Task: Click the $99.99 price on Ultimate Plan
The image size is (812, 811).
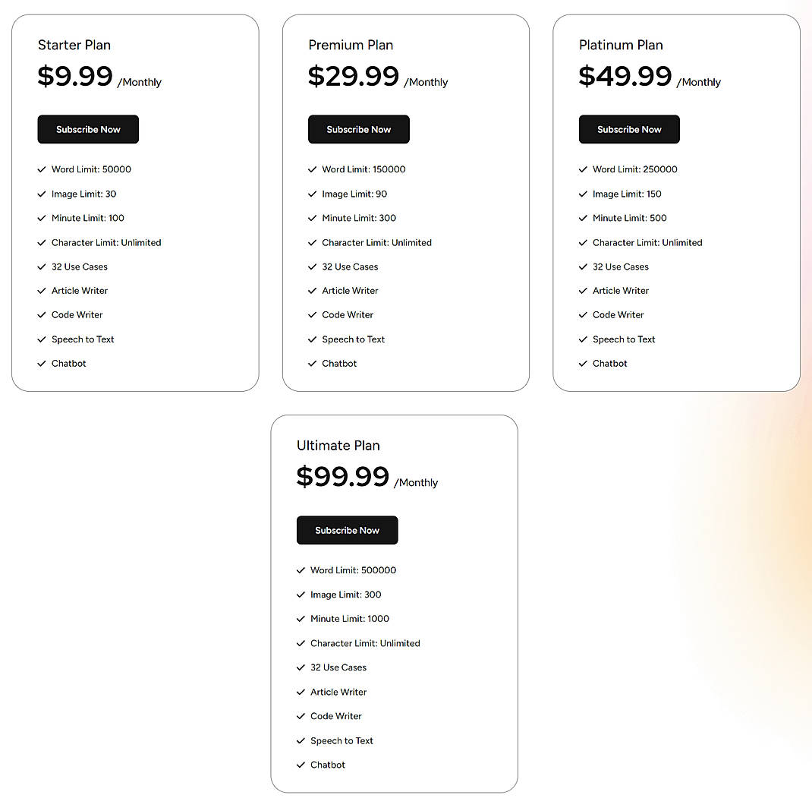Action: click(x=343, y=477)
